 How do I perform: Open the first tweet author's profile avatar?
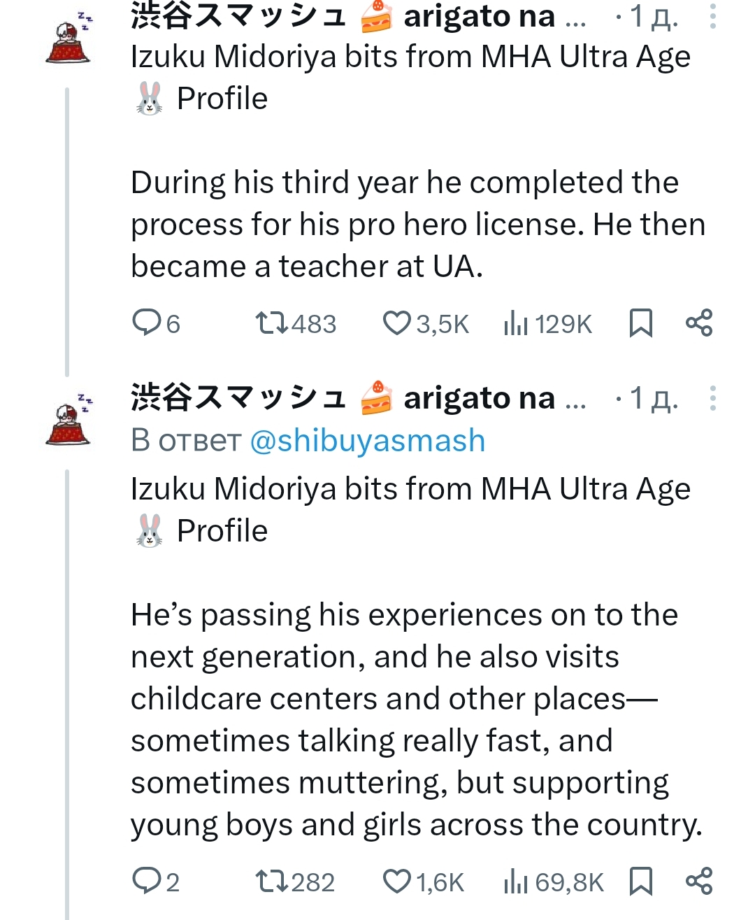[69, 41]
